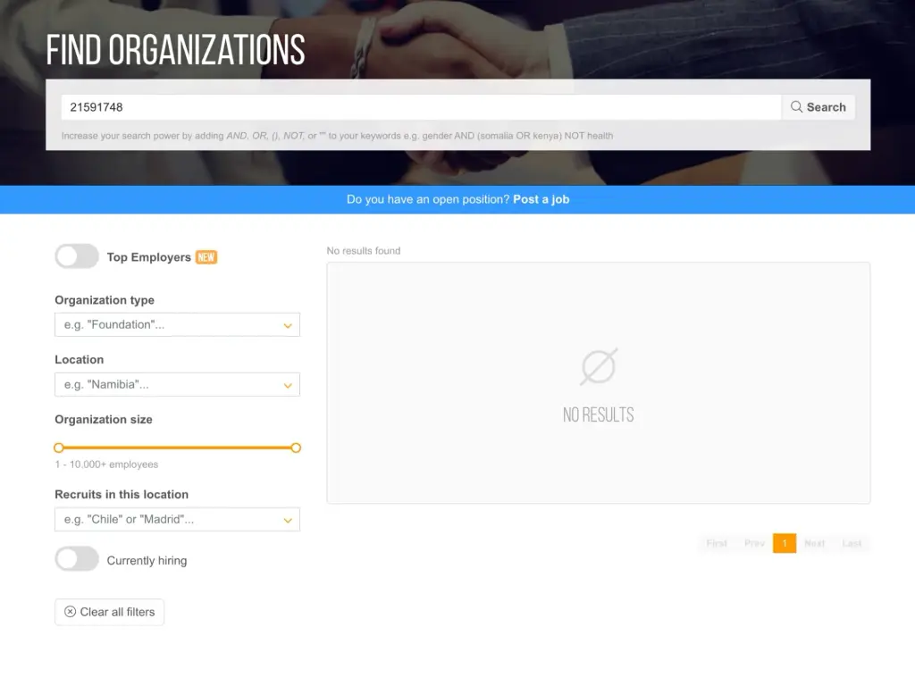Click the magnifying glass search icon
Screen dimensions: 915x686
[796, 107]
